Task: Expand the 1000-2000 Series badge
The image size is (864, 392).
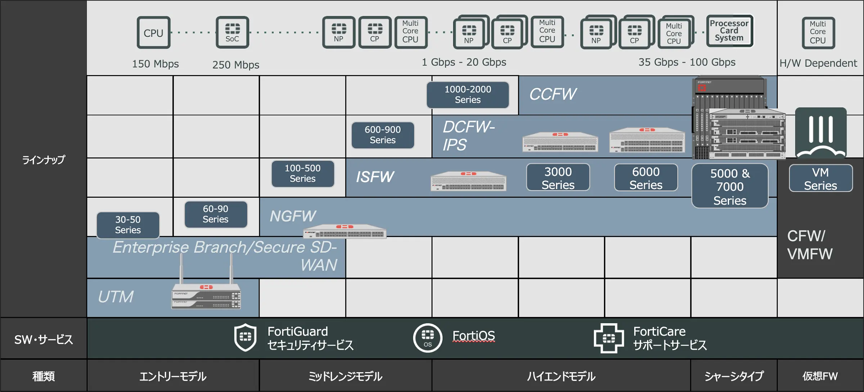Action: click(468, 95)
